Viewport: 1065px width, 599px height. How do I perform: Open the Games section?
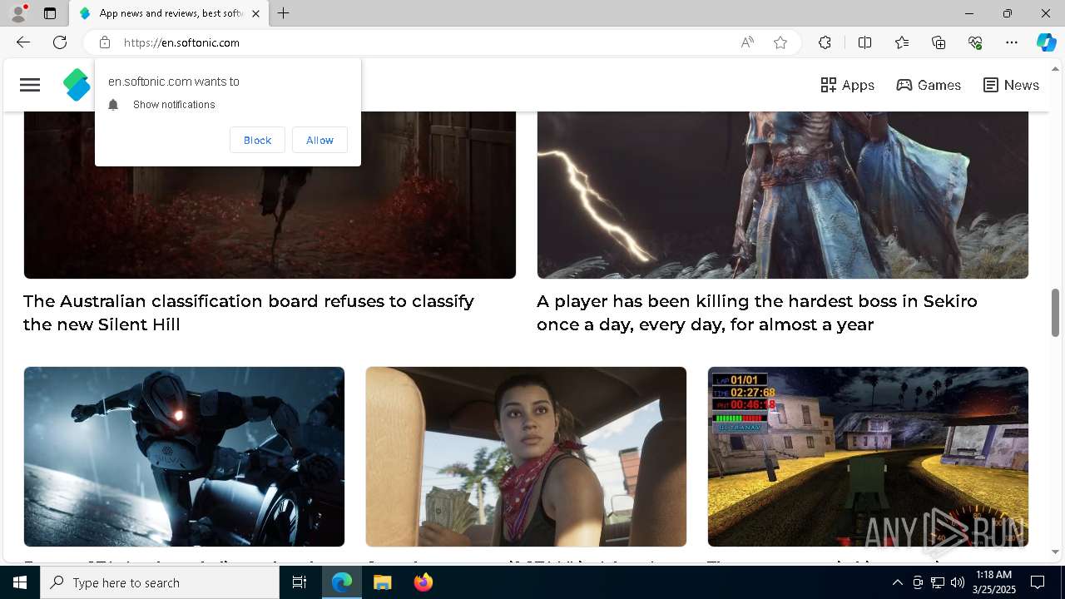(x=929, y=85)
